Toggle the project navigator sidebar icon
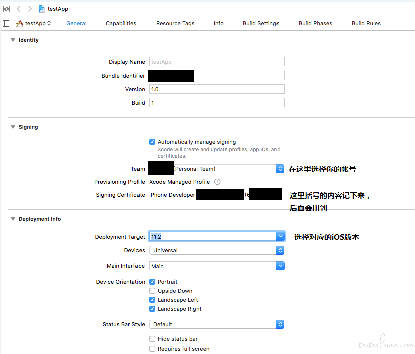 click(6, 23)
